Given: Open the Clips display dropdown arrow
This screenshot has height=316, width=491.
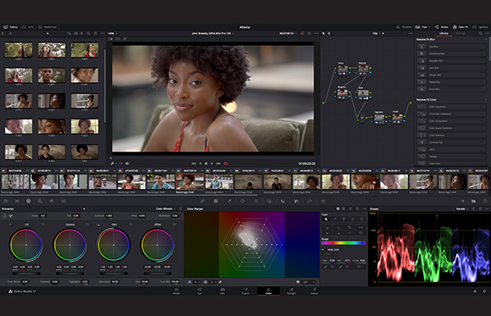Looking at the screenshot, I should [429, 27].
